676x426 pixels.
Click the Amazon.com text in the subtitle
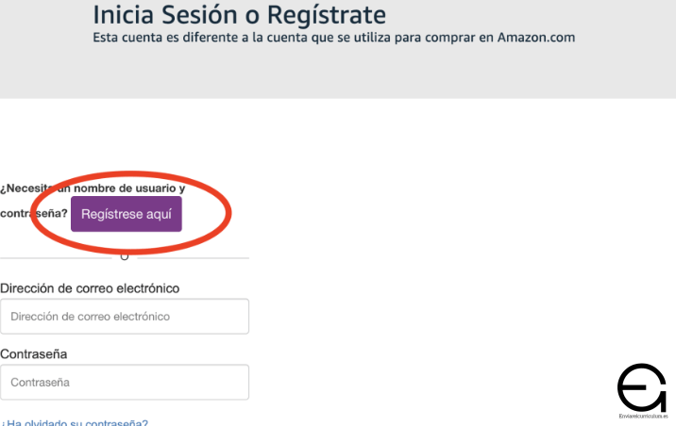(536, 38)
